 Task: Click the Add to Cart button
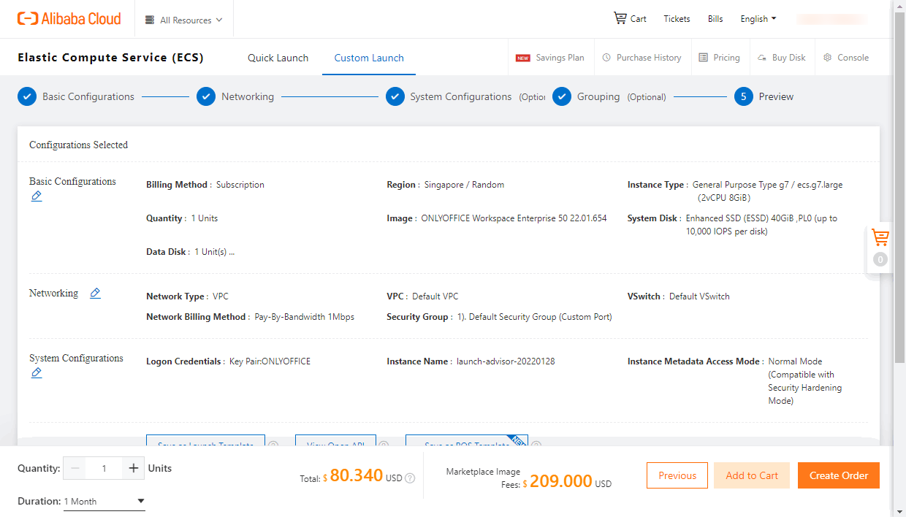pyautogui.click(x=751, y=475)
